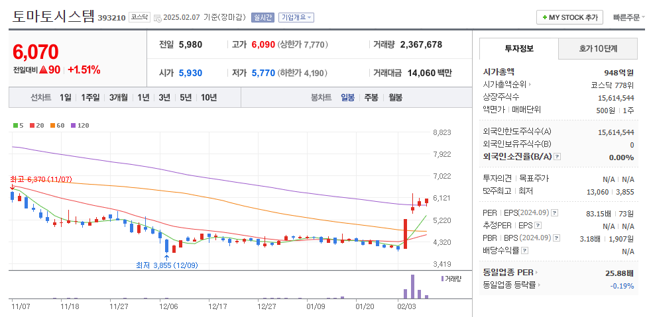649x317 pixels.
Task: Click the 거래대금 value 14,060 백만
Action: click(429, 73)
